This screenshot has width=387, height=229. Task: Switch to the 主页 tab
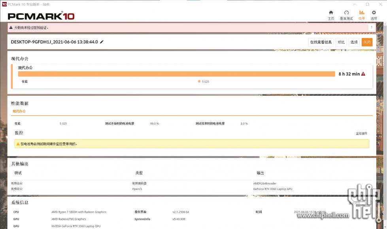pyautogui.click(x=331, y=15)
